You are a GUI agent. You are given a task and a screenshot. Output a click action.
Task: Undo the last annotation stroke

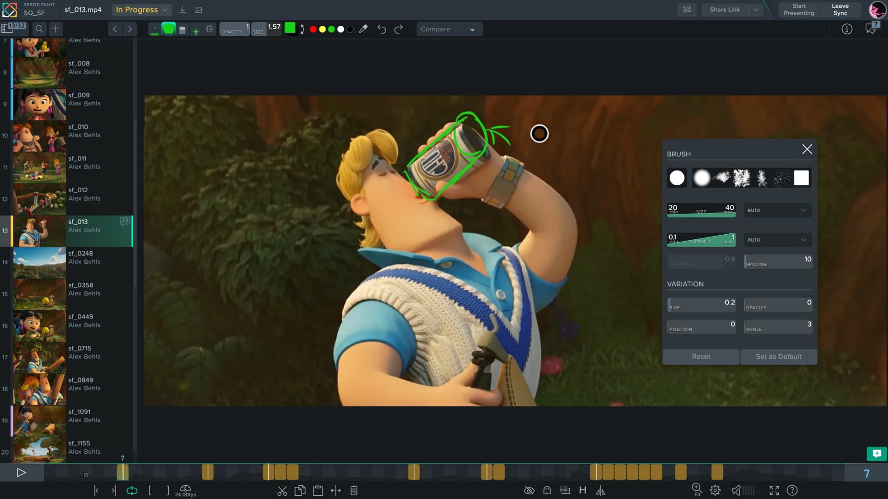coord(382,29)
